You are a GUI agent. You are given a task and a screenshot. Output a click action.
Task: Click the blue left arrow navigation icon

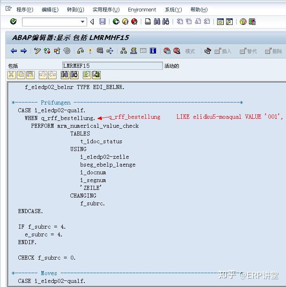pos(14,51)
